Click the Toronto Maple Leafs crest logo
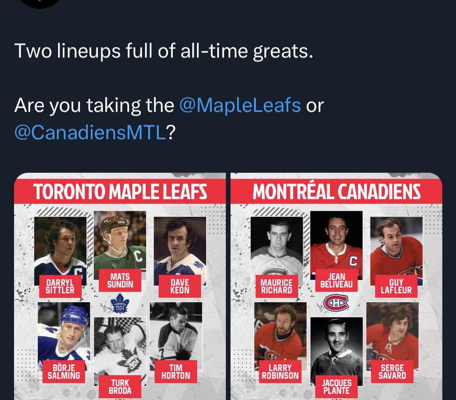This screenshot has width=456, height=400. click(x=120, y=303)
